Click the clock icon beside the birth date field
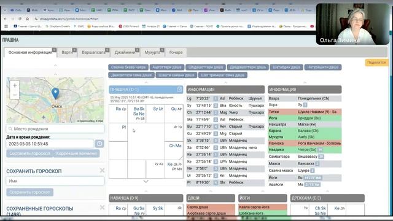 99,144
